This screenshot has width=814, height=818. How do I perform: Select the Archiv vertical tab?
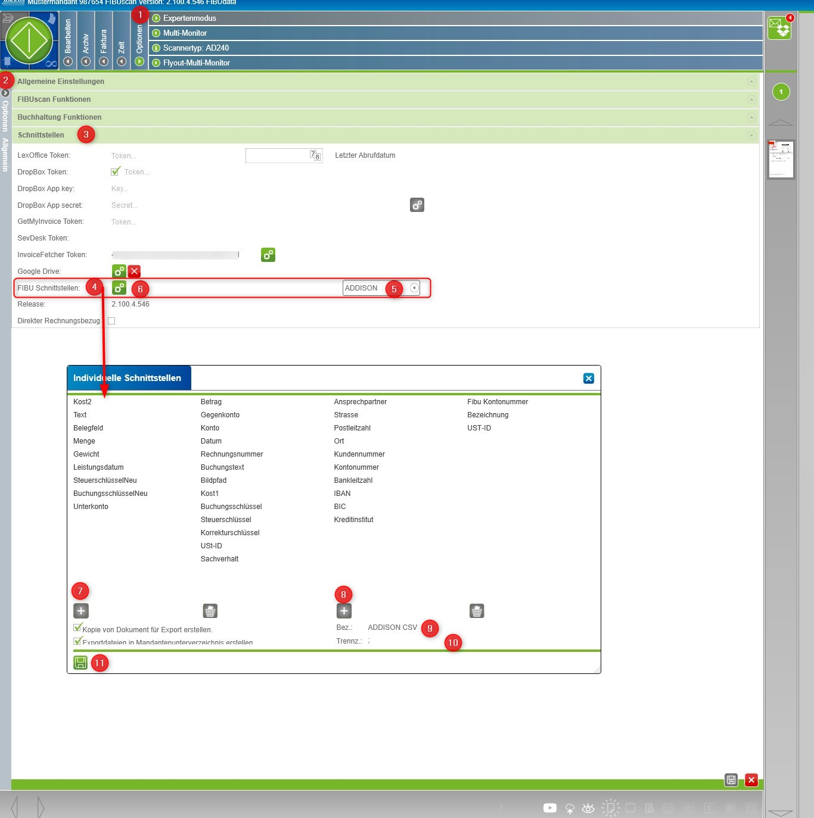pyautogui.click(x=86, y=40)
